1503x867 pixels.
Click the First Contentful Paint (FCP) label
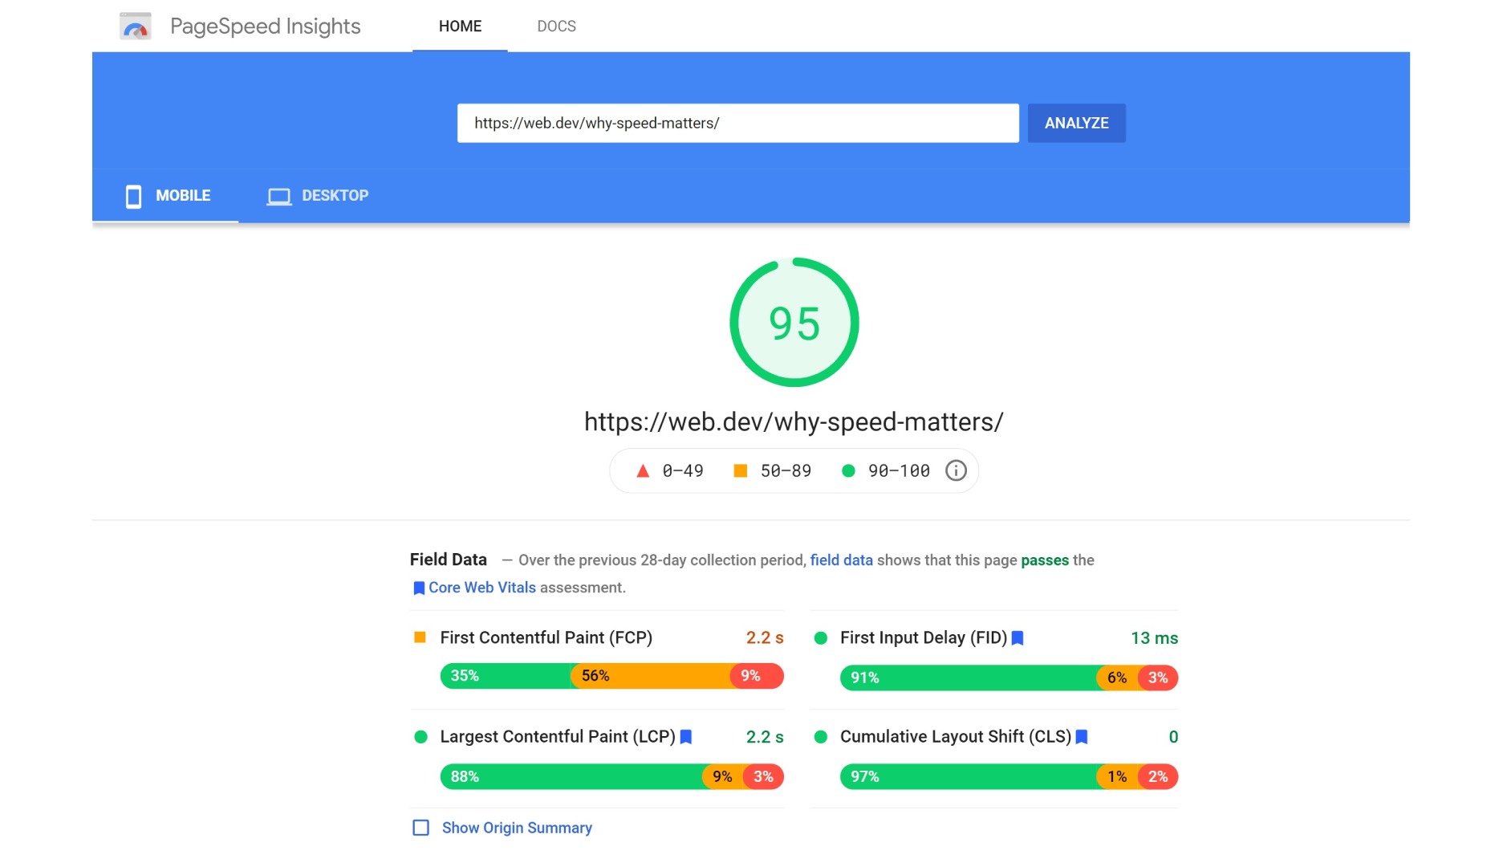546,637
